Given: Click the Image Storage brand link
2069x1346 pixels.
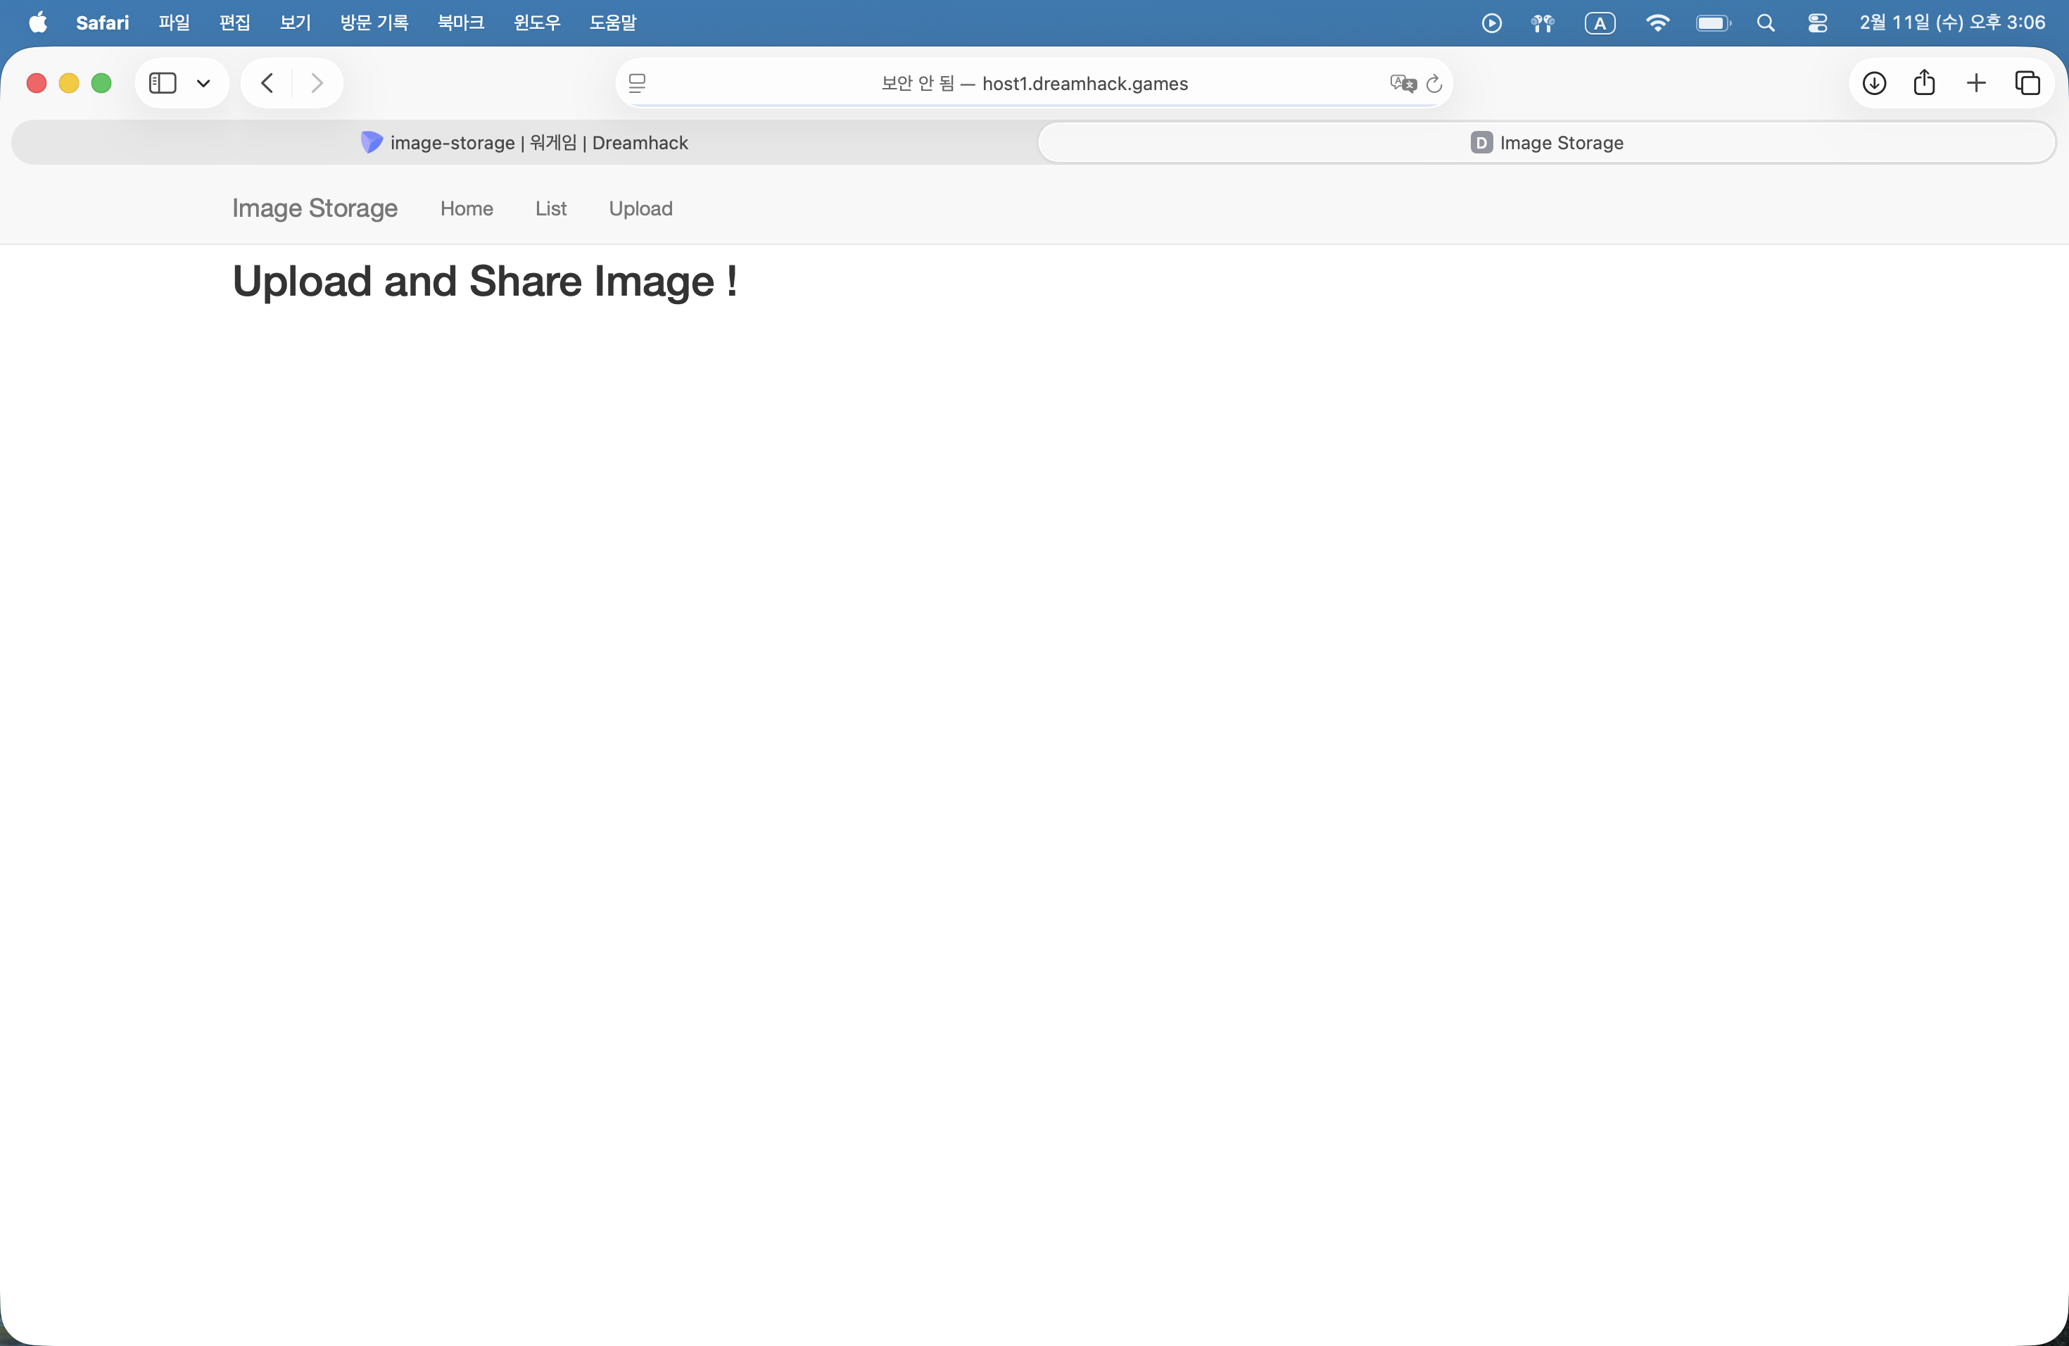Looking at the screenshot, I should click(x=315, y=208).
